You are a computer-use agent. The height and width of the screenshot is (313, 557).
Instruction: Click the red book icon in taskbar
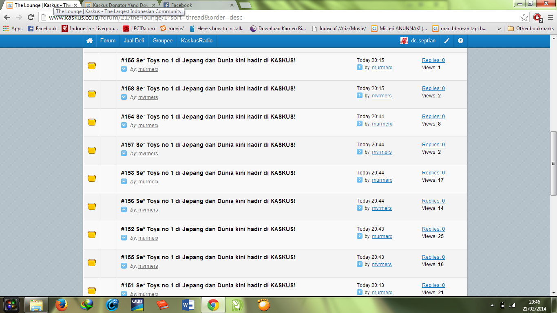click(162, 305)
